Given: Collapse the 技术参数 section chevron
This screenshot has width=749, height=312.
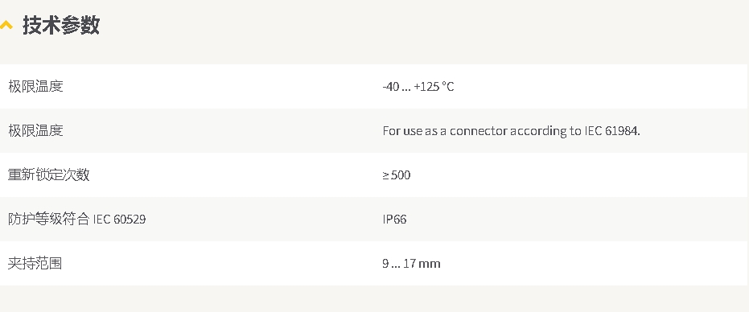Looking at the screenshot, I should coord(6,25).
